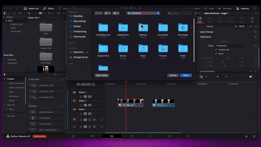Disable the Video 2 track
The image size is (261, 147).
click(90, 105)
